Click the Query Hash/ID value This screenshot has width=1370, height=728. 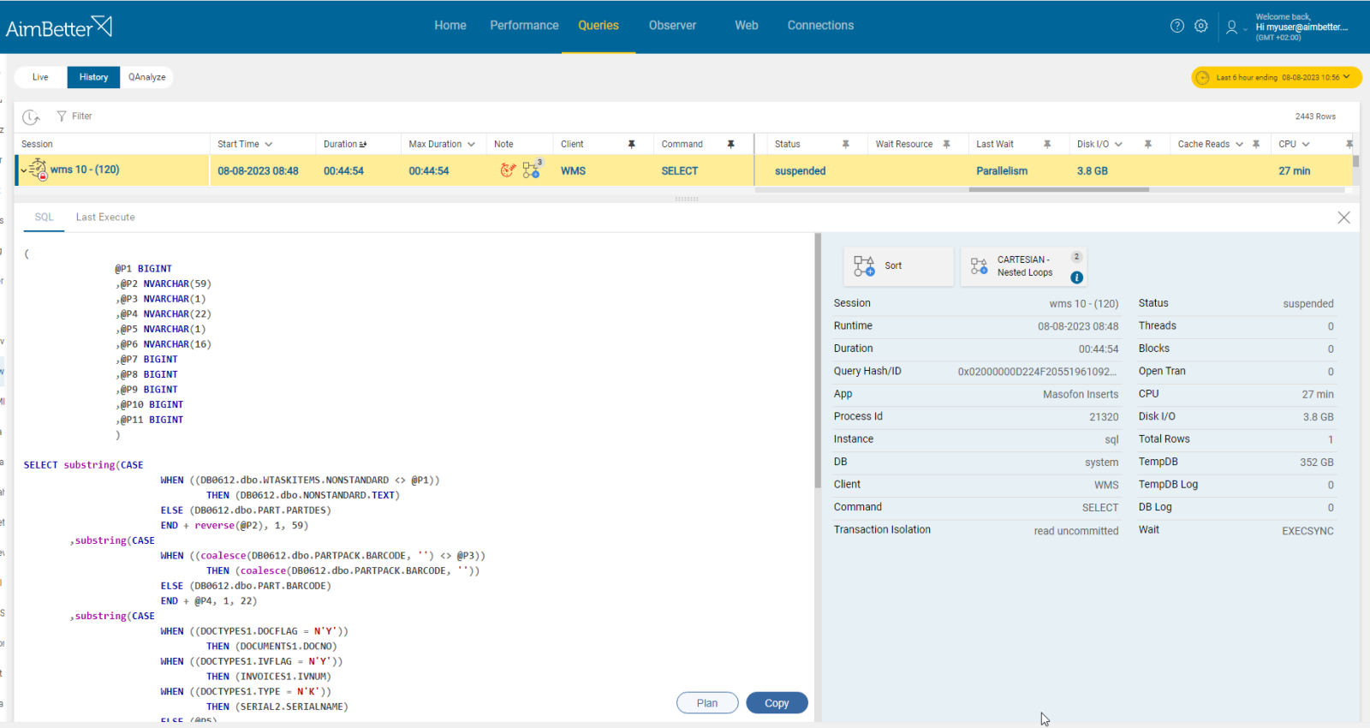(x=1038, y=372)
